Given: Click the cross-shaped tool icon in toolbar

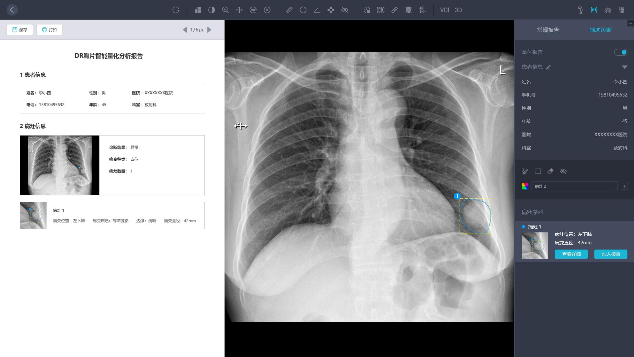Looking at the screenshot, I should 331,10.
